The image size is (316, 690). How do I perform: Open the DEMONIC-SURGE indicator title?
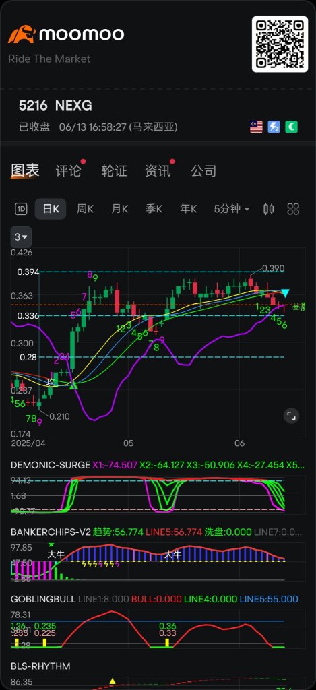coord(50,465)
